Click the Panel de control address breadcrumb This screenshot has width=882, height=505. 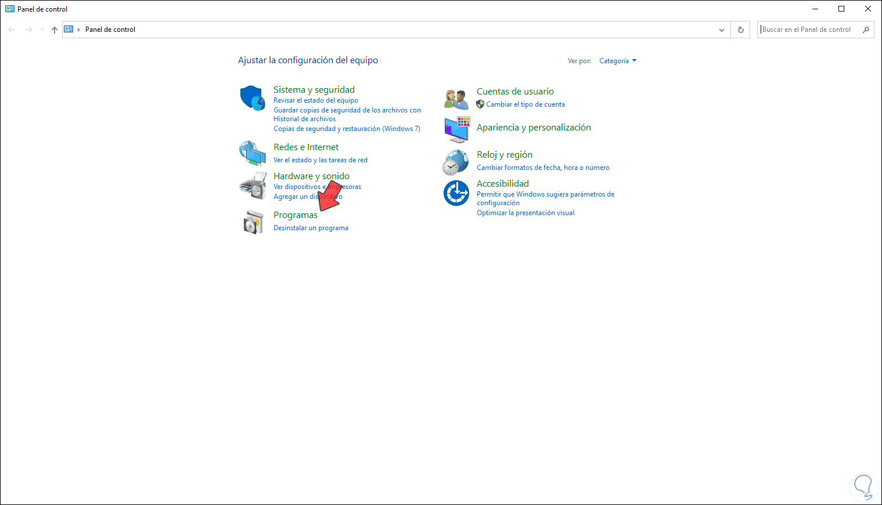point(110,30)
